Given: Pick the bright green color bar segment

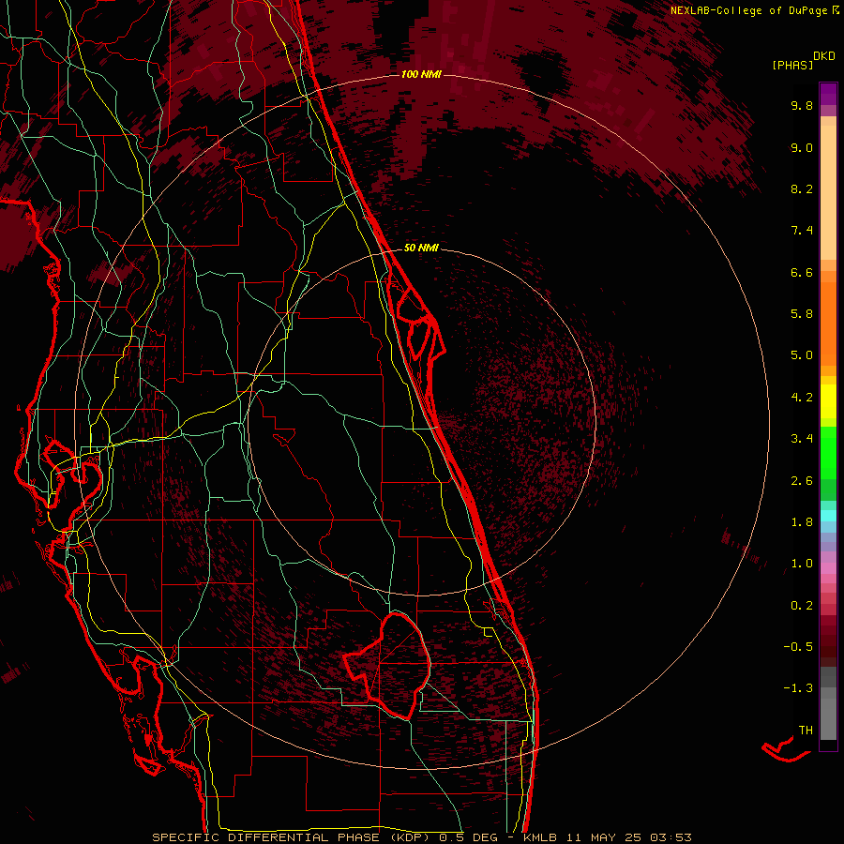Looking at the screenshot, I should (x=828, y=452).
